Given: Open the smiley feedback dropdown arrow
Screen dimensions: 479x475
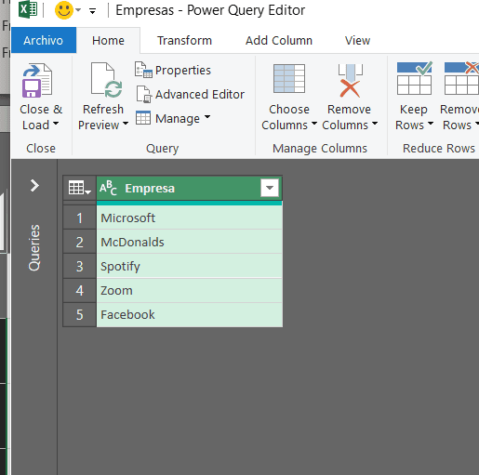Looking at the screenshot, I should point(78,10).
